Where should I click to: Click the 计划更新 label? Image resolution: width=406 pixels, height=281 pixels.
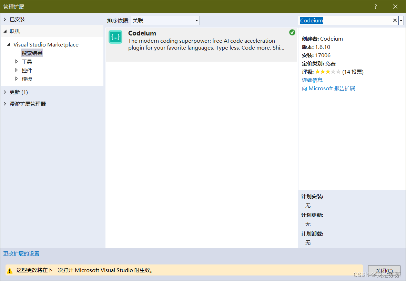pyautogui.click(x=312, y=215)
